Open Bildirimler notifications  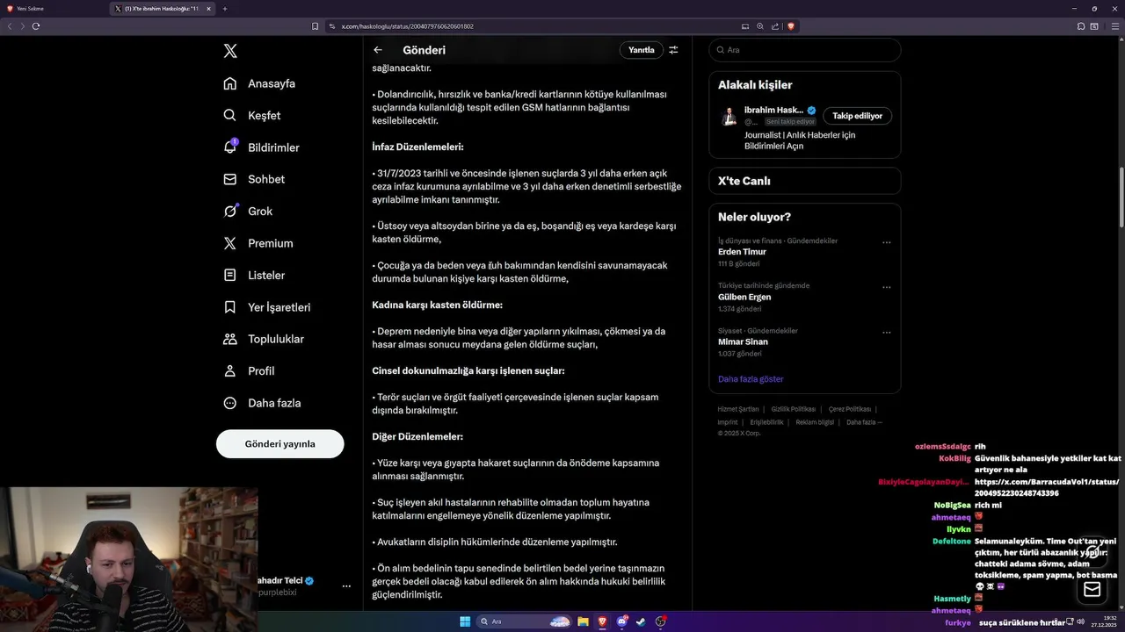[x=261, y=147]
